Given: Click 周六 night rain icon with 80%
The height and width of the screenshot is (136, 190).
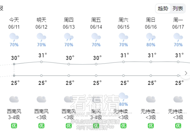Looking at the screenshot, I should [123, 97].
